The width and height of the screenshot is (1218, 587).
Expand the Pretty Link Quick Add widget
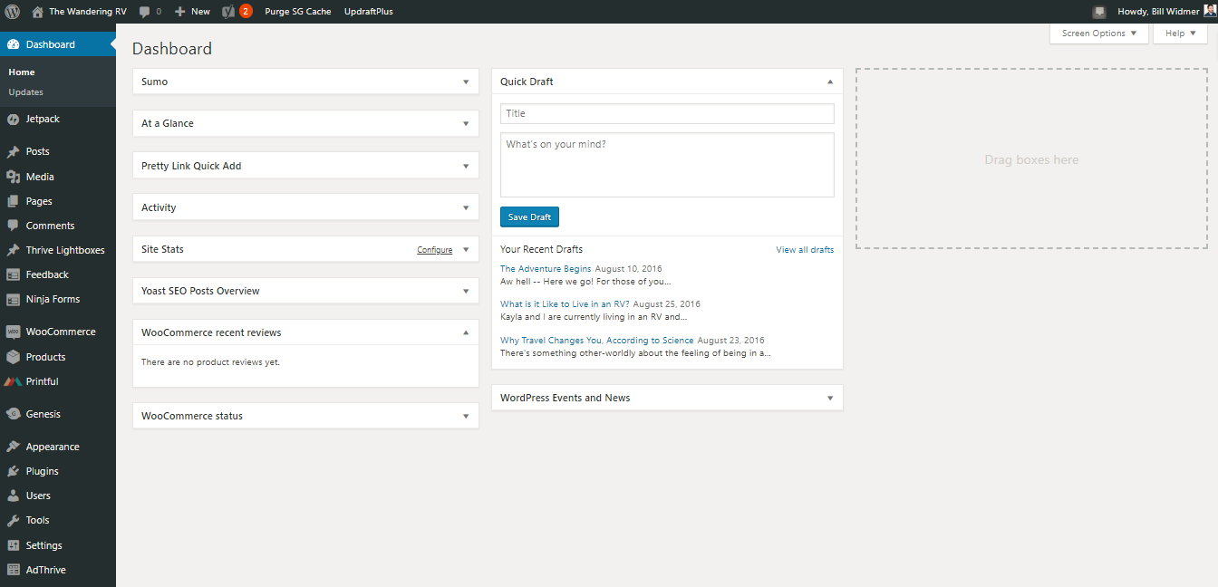pos(466,166)
